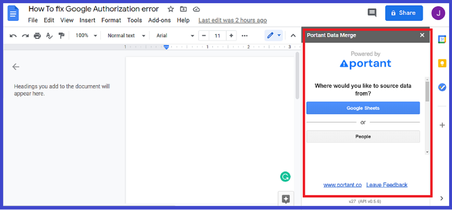Close the document outline with back arrow
This screenshot has height=210, width=452.
(16, 67)
